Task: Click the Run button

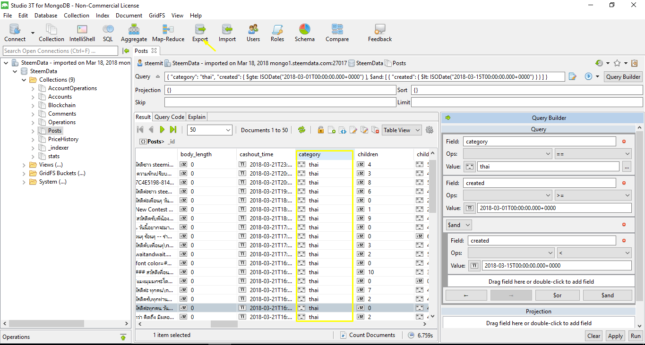Action: pos(636,336)
